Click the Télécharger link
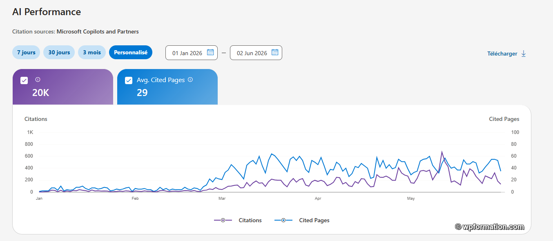Screen dimensions: 553x241 (502, 54)
